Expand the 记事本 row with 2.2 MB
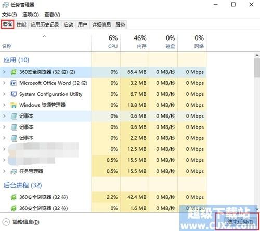The height and width of the screenshot is (231, 260). 4,138
